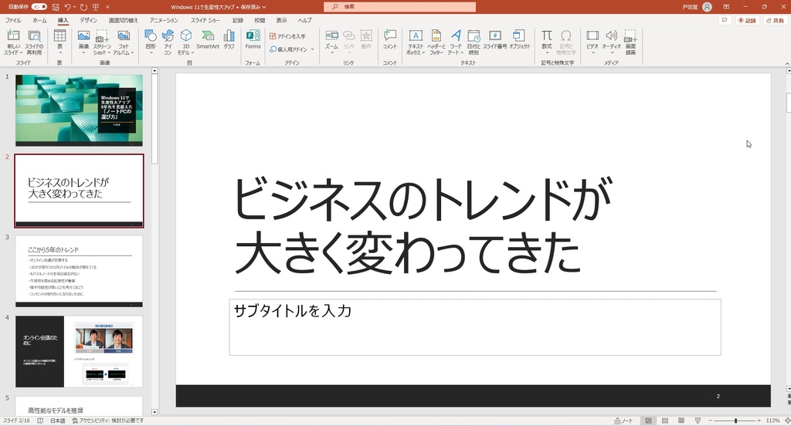Screen dimensions: 791x426
Task: Switch to reading view icon
Action: click(x=681, y=421)
